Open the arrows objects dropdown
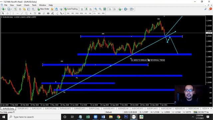The height and width of the screenshot is (120, 213). tap(62, 13)
